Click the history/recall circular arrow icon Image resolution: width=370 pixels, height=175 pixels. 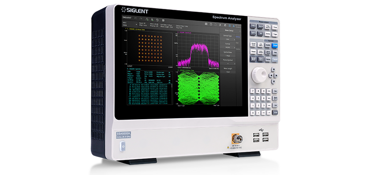[157, 20]
